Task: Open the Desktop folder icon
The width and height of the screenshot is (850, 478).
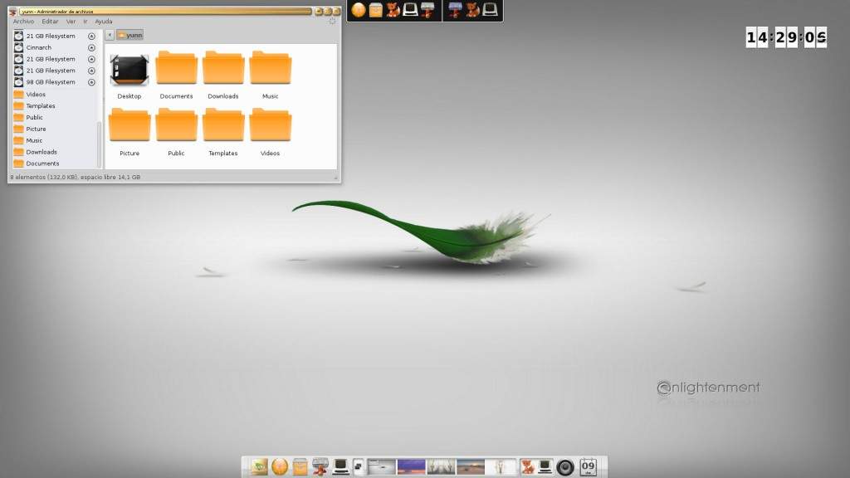Action: [x=129, y=71]
